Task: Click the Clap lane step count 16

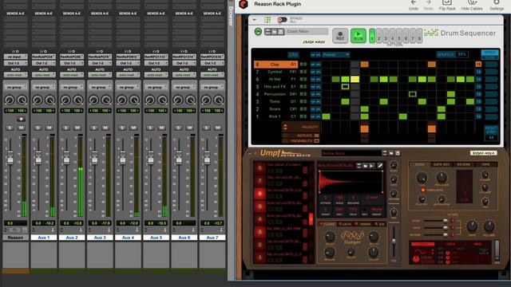Action: [x=478, y=65]
